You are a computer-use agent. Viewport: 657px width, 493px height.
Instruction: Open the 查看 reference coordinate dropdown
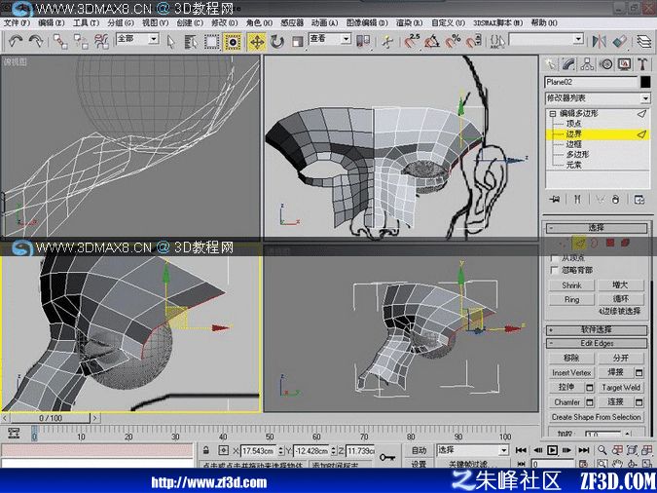[x=330, y=39]
